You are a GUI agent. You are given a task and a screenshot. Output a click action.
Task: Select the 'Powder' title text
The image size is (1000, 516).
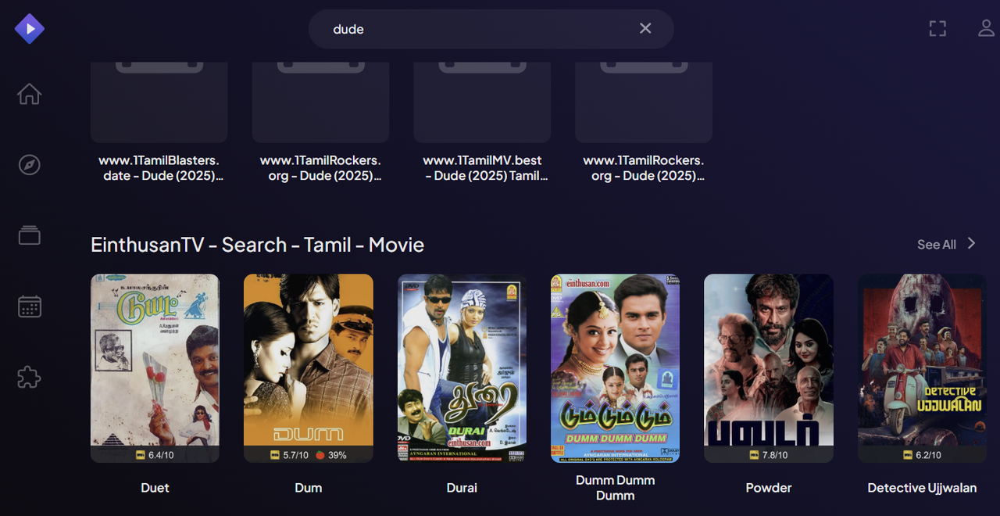click(x=769, y=488)
